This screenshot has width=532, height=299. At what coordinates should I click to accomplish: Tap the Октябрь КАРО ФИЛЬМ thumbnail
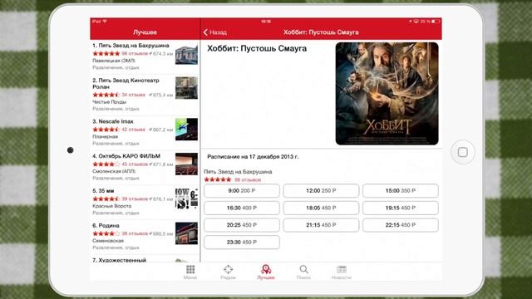coord(186,164)
